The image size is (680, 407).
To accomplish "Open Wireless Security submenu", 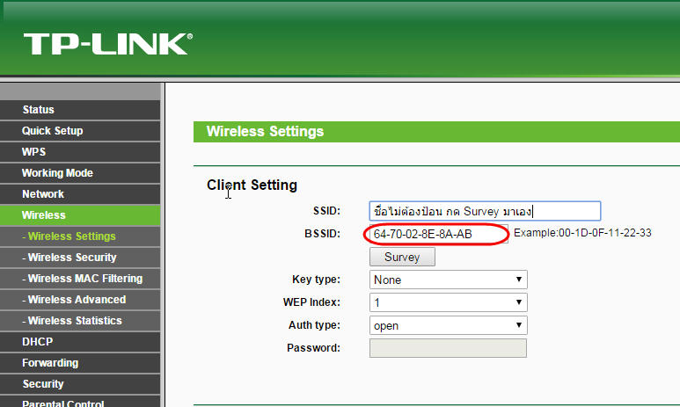I will [80, 258].
